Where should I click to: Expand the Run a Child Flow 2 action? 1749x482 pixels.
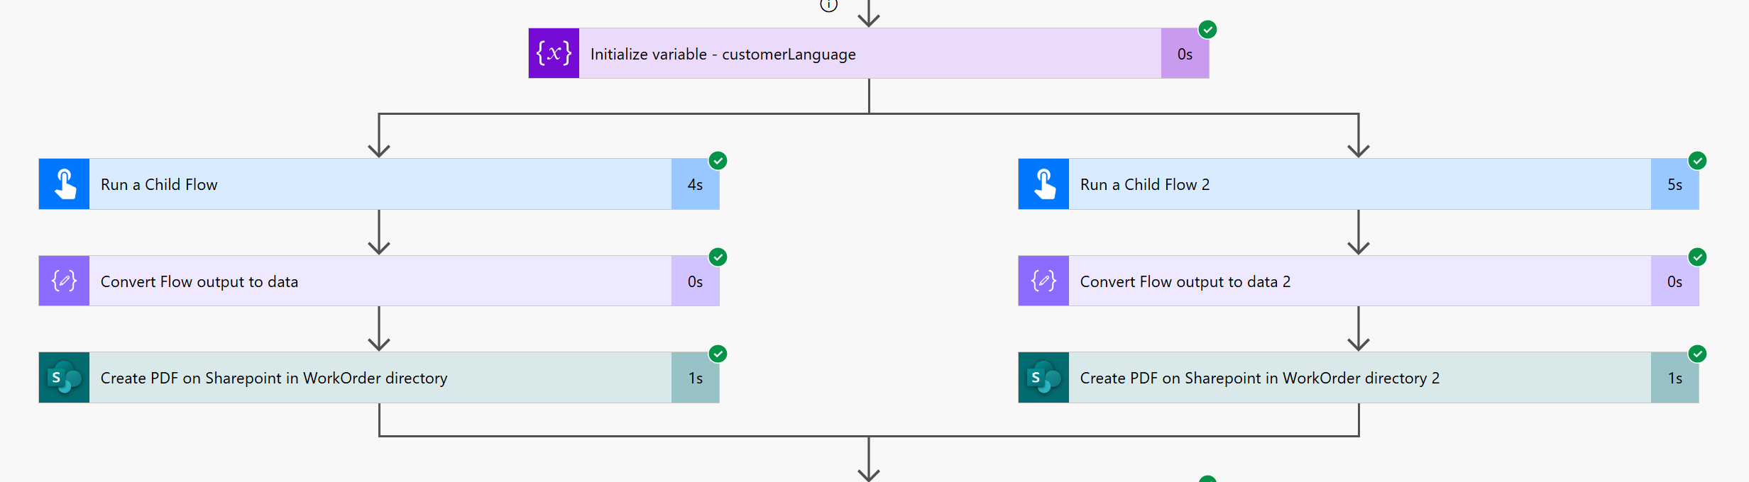click(x=1359, y=184)
